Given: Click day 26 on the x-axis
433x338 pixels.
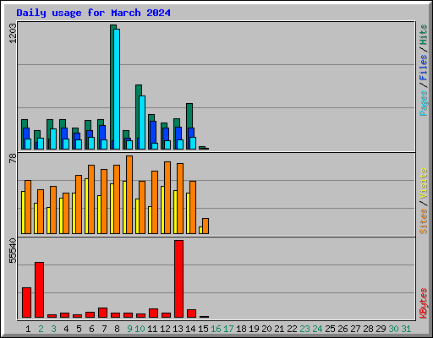Looking at the screenshot, I should pos(343,329).
